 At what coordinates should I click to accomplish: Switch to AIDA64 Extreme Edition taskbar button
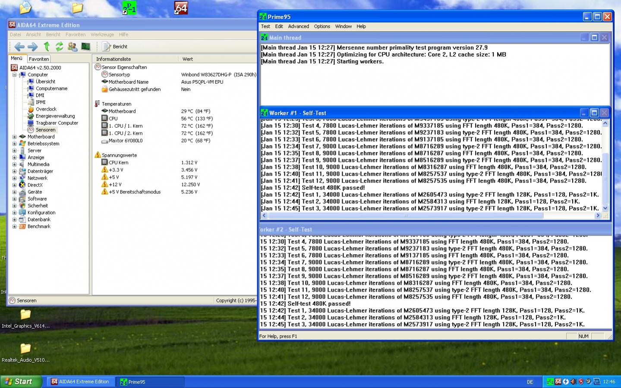coord(81,382)
